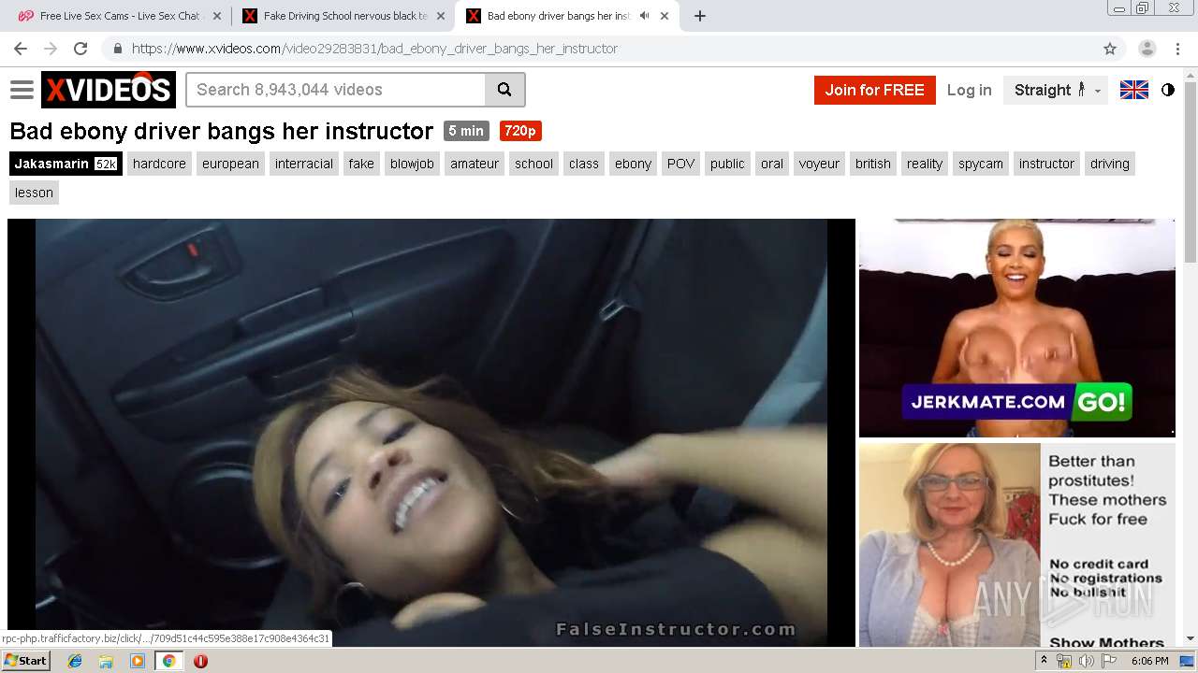
Task: Expand the Straight orientation dropdown
Action: click(1057, 90)
